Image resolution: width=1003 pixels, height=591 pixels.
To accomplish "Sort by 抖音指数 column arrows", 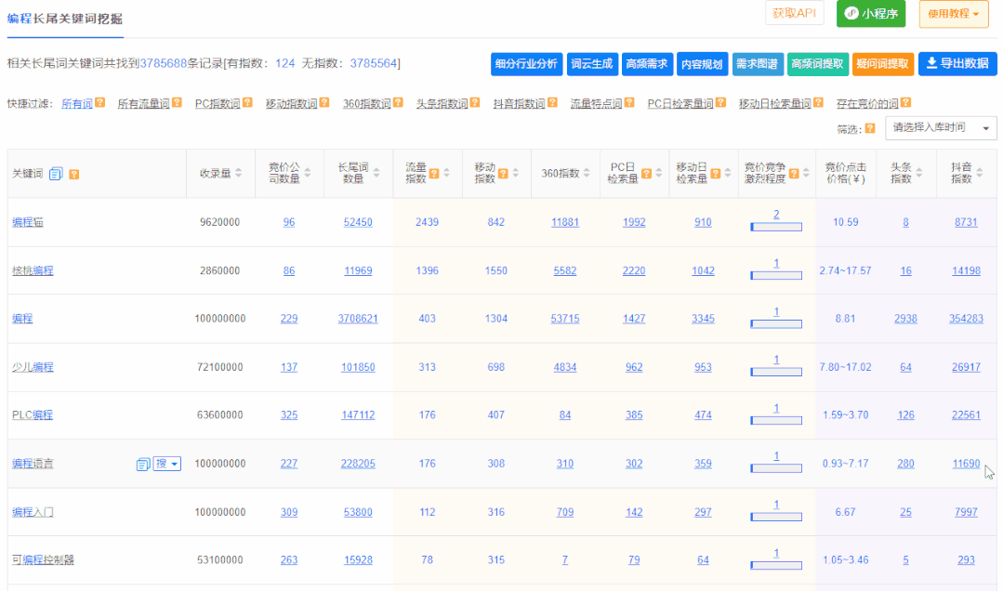I will pos(980,174).
